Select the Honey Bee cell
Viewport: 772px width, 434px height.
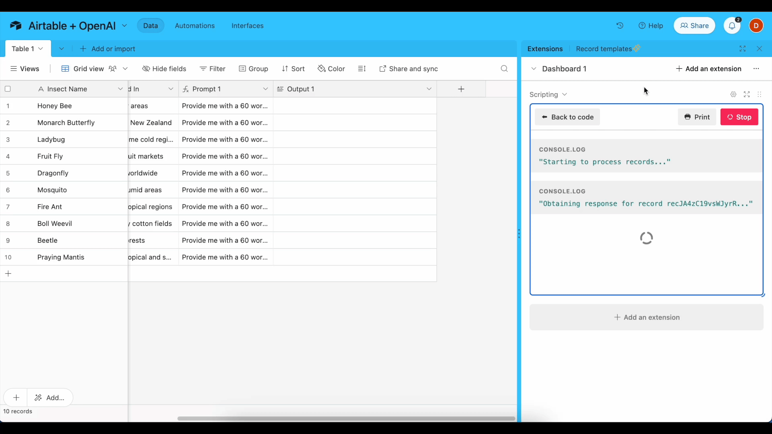[x=80, y=106]
